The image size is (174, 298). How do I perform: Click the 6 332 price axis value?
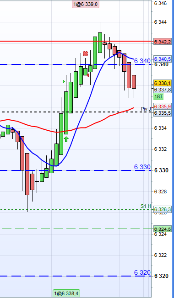pyautogui.click(x=160, y=149)
